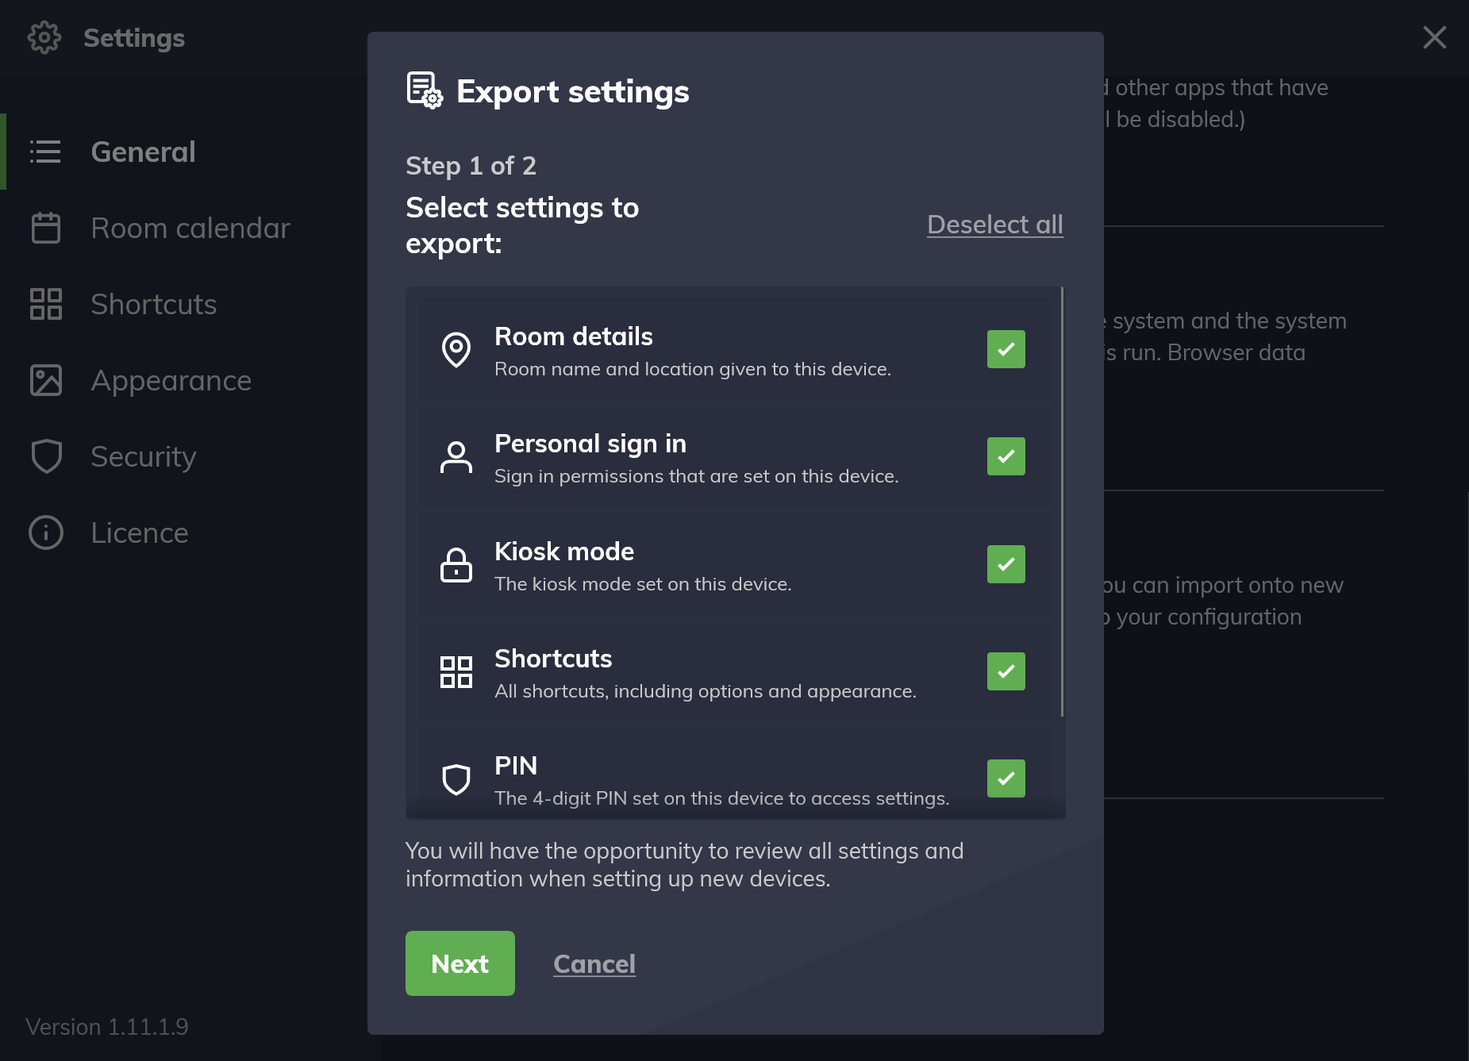Click 'Sign in permissions that are set' description
1469x1061 pixels.
click(697, 476)
